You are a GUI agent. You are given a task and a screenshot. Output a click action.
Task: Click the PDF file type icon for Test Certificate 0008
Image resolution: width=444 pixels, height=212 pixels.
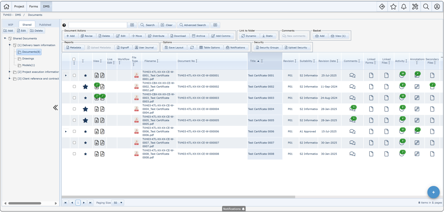(x=136, y=154)
